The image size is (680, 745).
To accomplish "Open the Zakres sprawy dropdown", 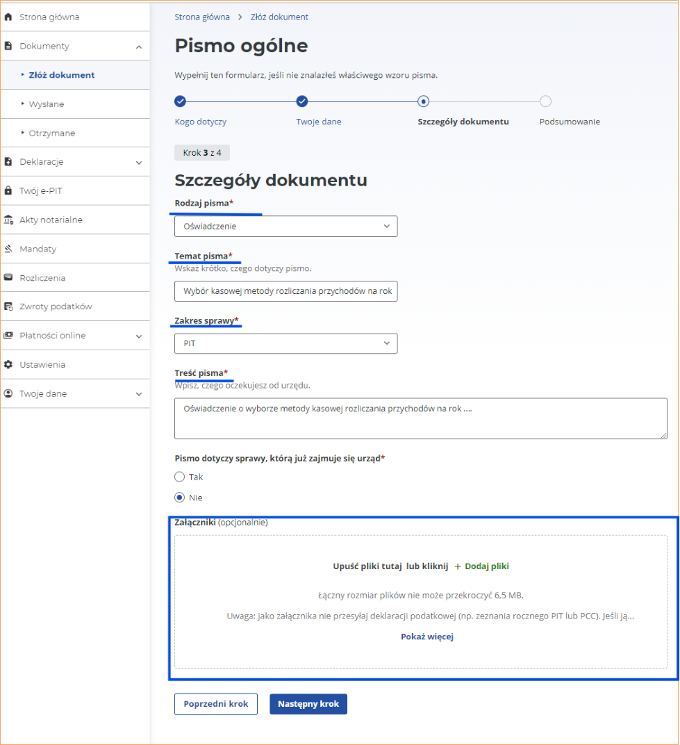I will pos(285,343).
